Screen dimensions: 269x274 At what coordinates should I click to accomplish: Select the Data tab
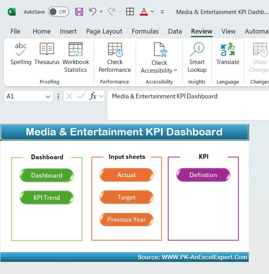click(x=175, y=31)
